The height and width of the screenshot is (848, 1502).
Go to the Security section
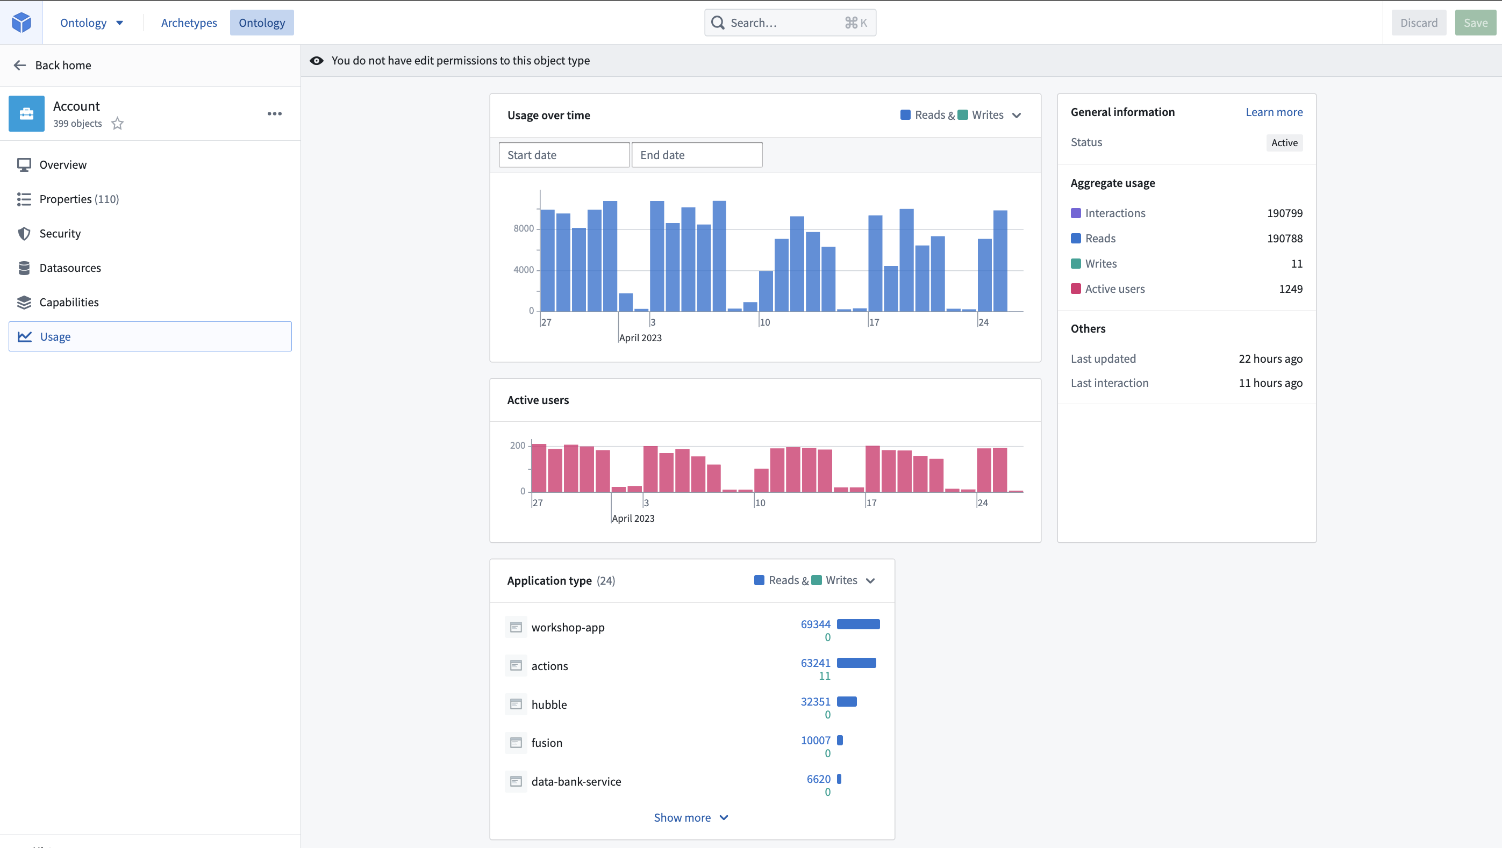coord(151,234)
